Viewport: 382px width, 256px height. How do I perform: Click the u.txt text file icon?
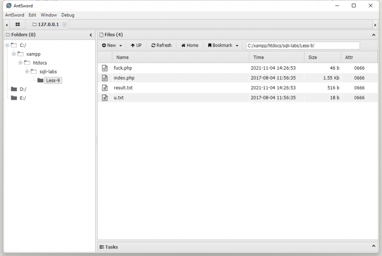pyautogui.click(x=105, y=97)
